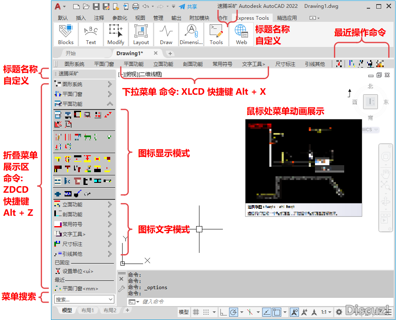Click the ViewCube top face

point(371,102)
